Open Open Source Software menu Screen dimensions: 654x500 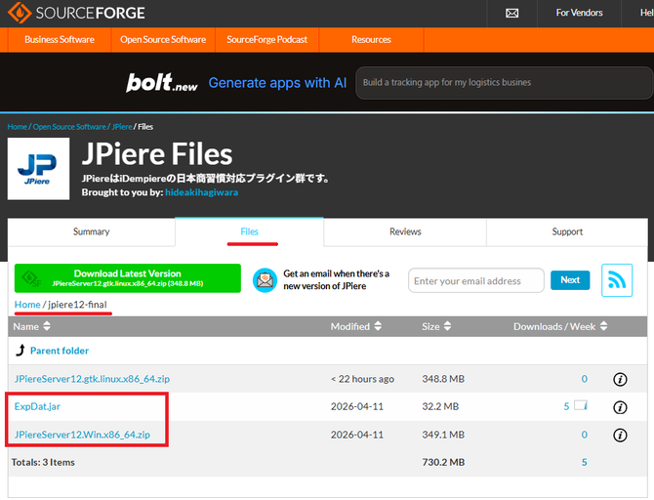(163, 40)
